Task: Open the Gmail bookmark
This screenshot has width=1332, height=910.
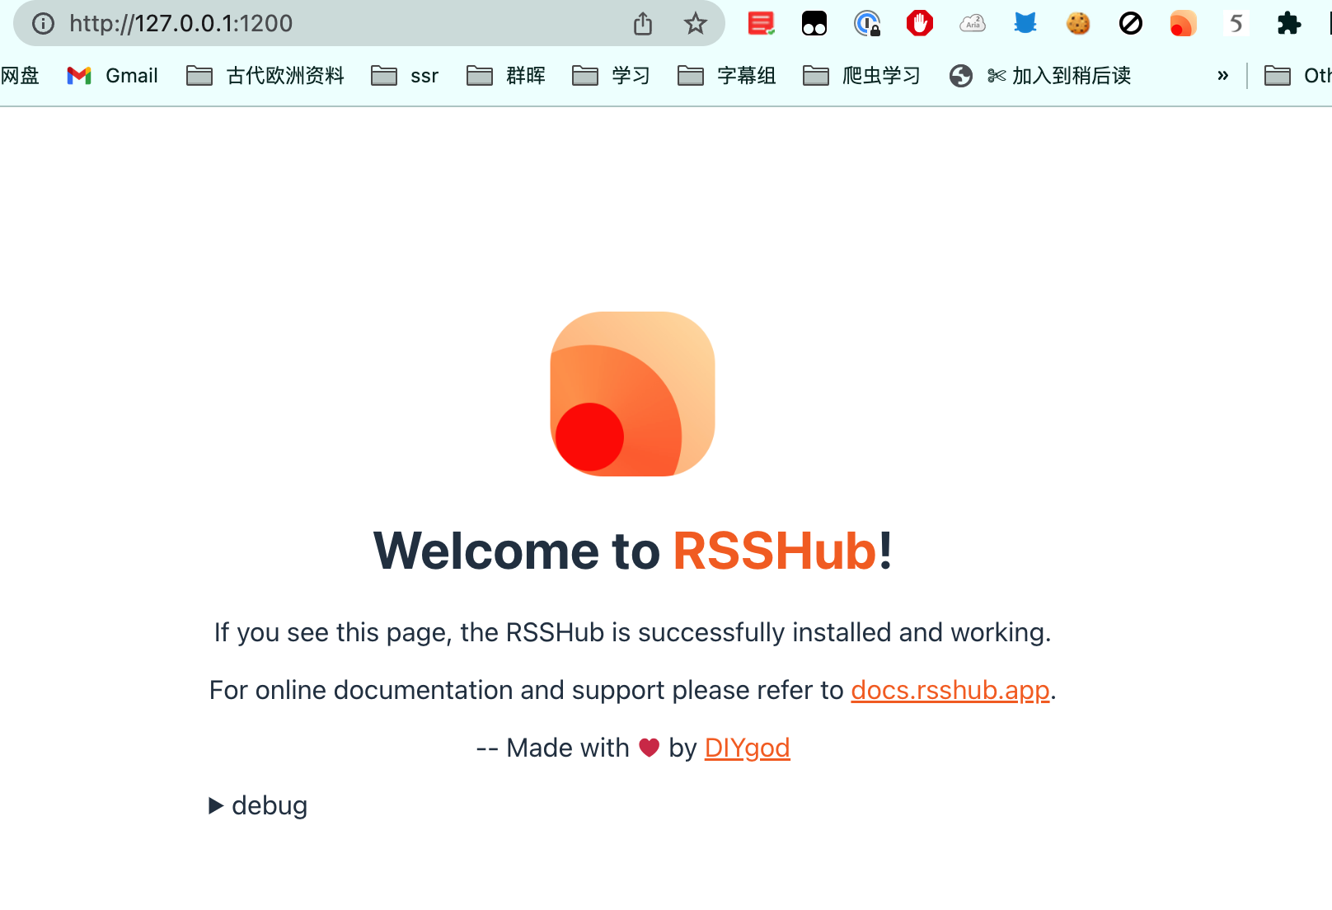Action: pos(113,76)
